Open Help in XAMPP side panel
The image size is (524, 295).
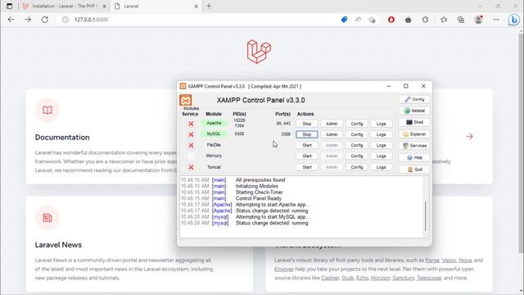pyautogui.click(x=414, y=157)
